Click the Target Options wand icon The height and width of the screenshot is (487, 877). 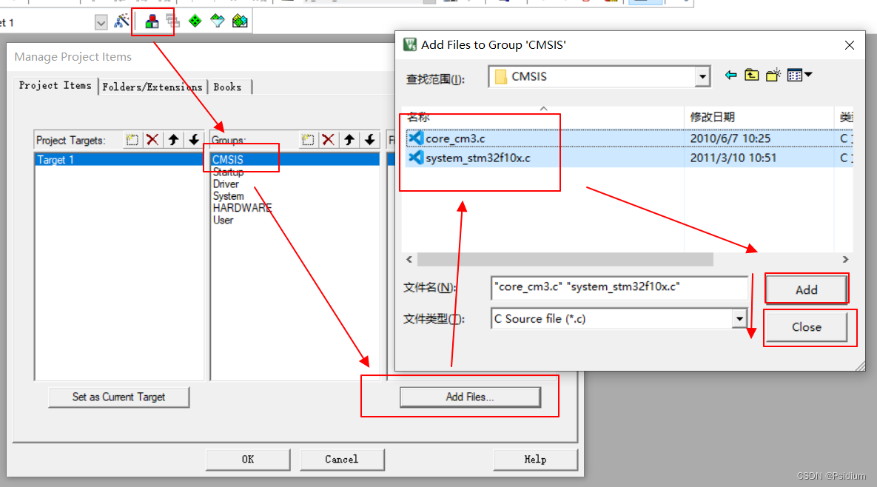(121, 21)
